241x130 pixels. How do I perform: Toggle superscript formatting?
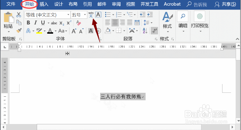click(69, 23)
